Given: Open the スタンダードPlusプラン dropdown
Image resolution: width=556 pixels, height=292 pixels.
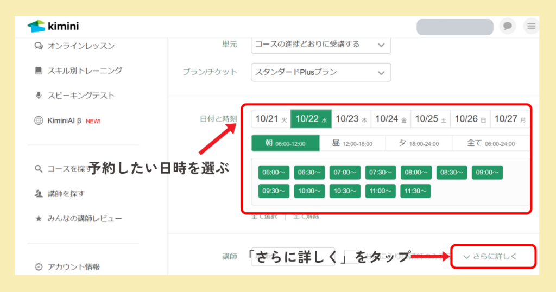Looking at the screenshot, I should (x=321, y=72).
